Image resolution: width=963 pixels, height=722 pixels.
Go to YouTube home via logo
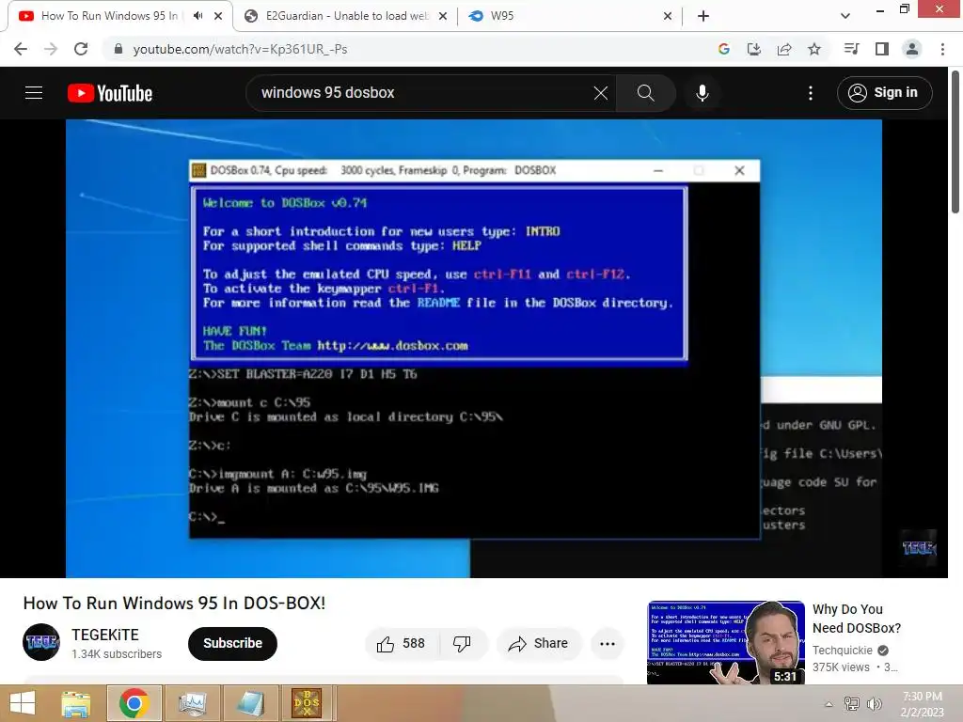(110, 93)
